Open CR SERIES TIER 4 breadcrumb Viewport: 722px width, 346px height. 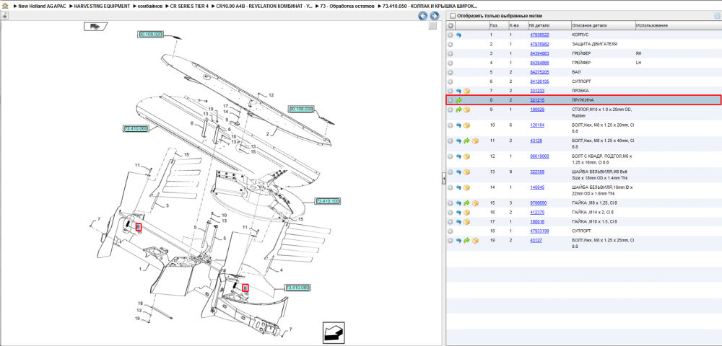189,6
